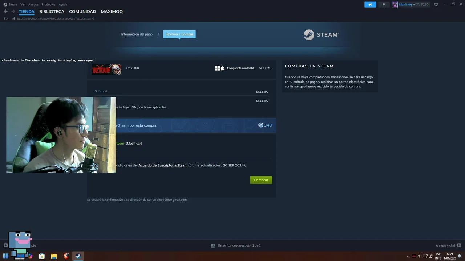The height and width of the screenshot is (261, 465).
Task: Click the large Steam logo in the header
Action: point(321,35)
